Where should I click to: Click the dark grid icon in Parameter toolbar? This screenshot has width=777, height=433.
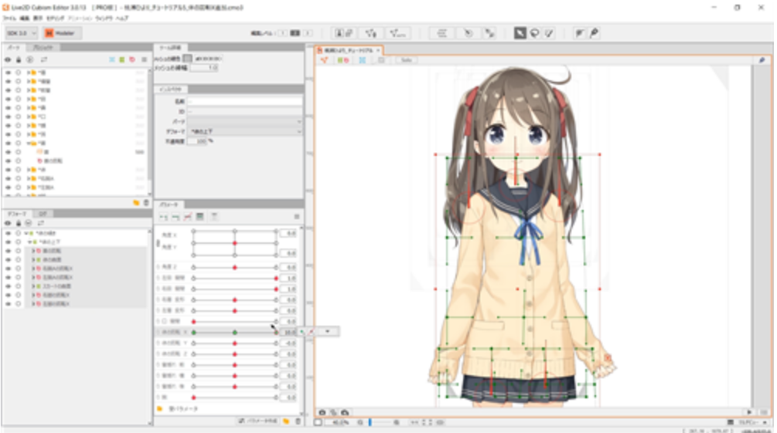[199, 217]
